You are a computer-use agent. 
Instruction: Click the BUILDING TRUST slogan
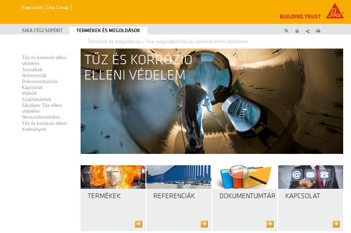[300, 16]
